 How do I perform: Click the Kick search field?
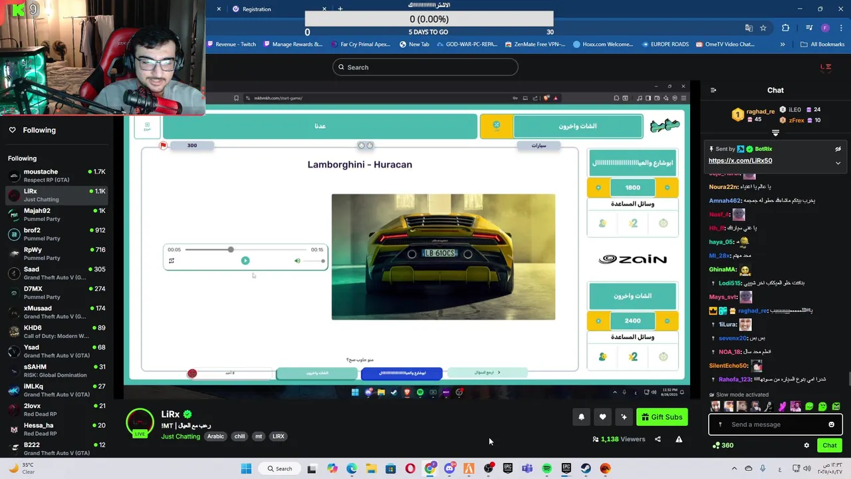(425, 67)
